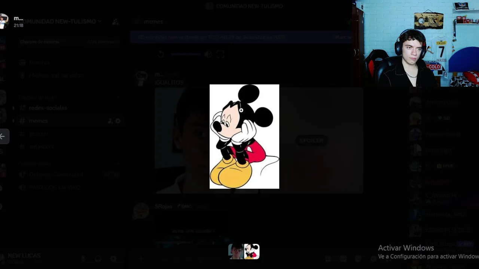The height and width of the screenshot is (269, 479).
Task: Reveal the SPOILER hidden image
Action: (311, 140)
